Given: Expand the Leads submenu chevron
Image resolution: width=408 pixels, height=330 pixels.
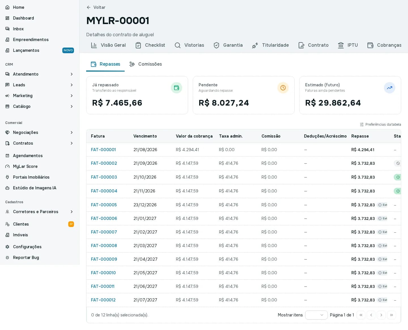Looking at the screenshot, I should point(72,85).
